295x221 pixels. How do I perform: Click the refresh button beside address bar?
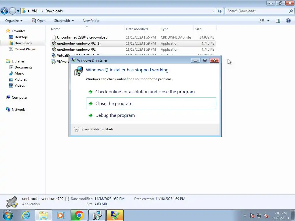click(x=219, y=11)
